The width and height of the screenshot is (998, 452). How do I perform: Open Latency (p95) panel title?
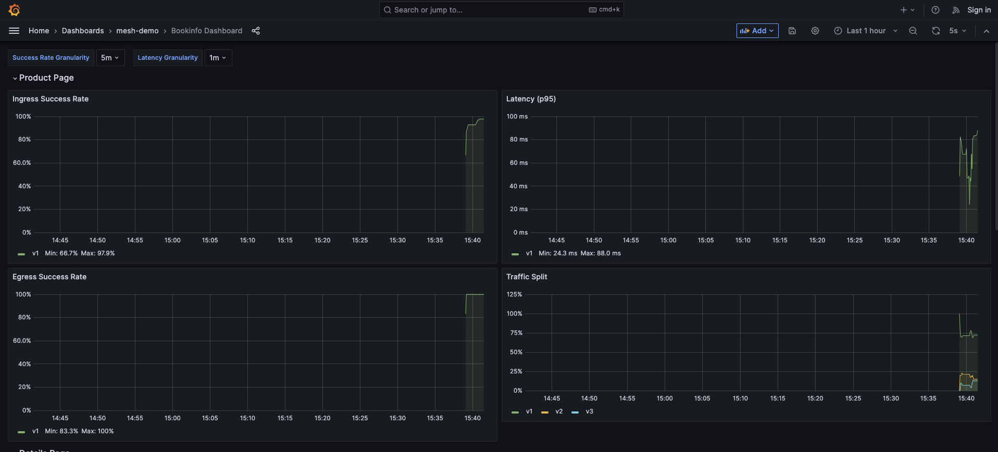click(531, 99)
